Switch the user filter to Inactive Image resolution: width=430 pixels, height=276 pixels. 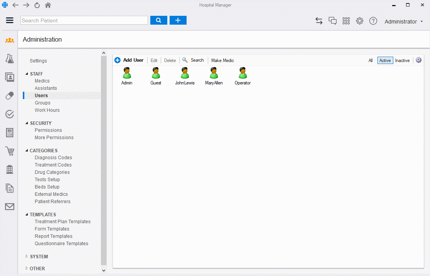coord(402,61)
